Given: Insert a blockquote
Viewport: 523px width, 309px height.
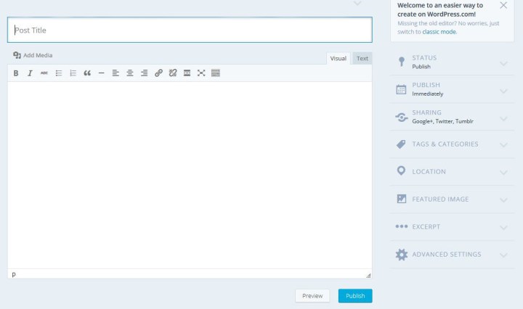Looking at the screenshot, I should click(87, 73).
